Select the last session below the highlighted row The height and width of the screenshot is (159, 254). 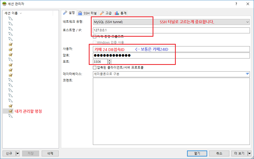pos(11,116)
